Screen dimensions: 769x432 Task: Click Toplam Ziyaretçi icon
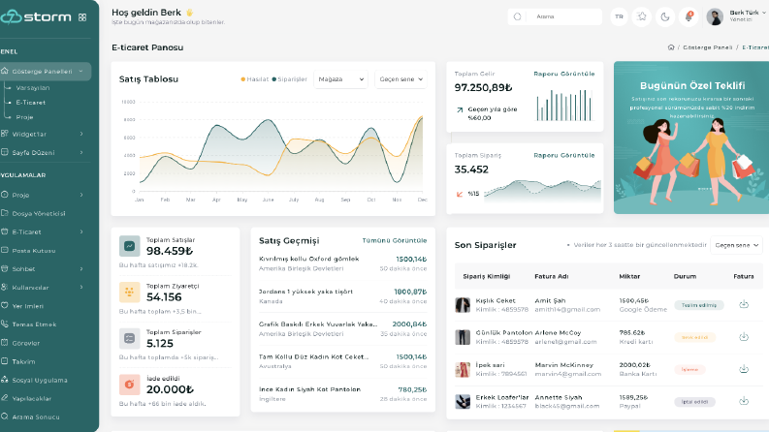130,293
